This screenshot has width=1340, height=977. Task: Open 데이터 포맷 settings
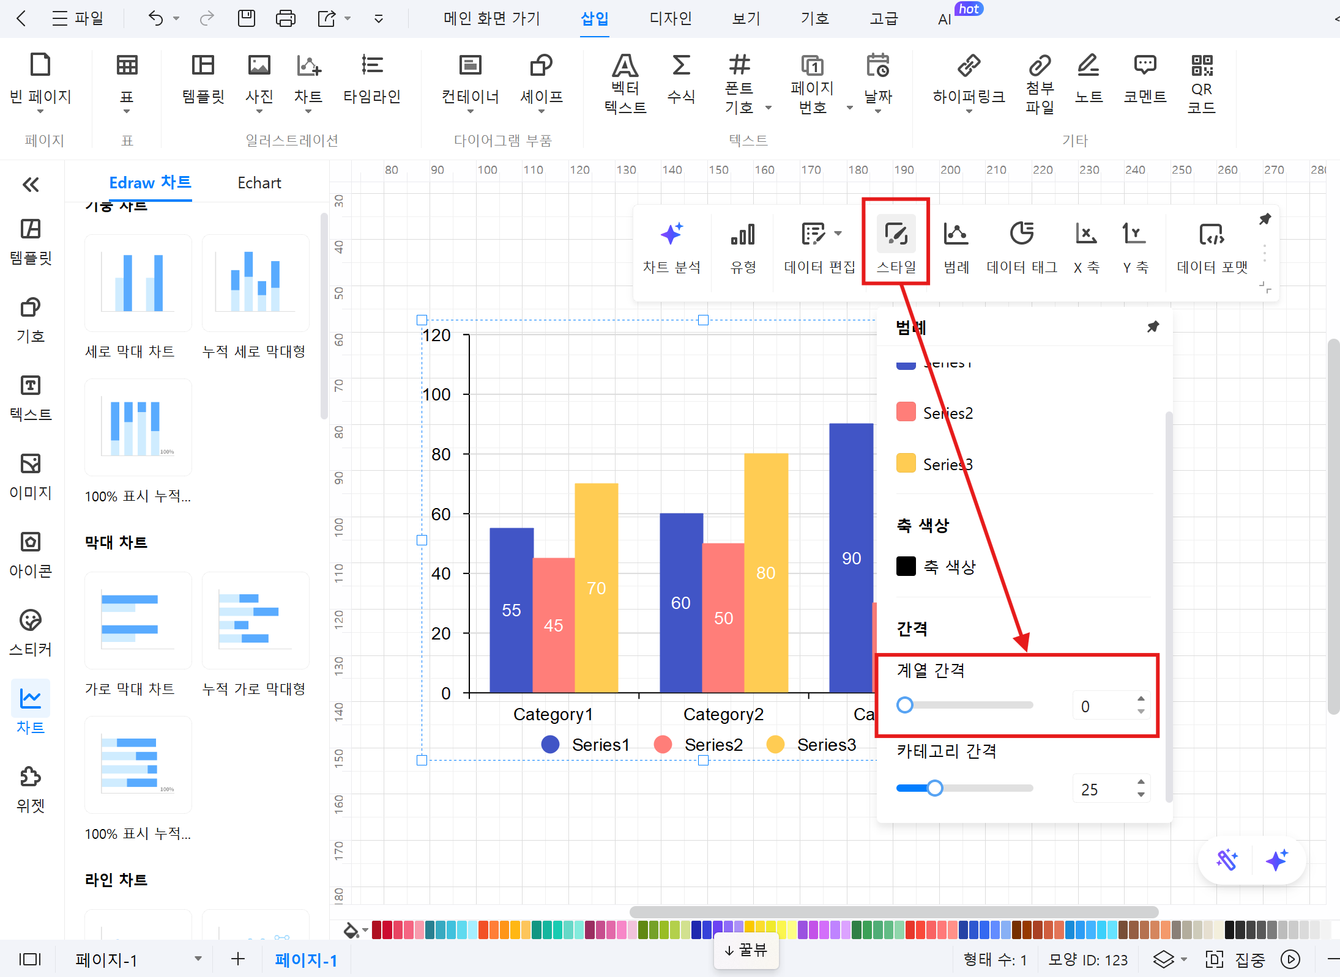[1212, 248]
